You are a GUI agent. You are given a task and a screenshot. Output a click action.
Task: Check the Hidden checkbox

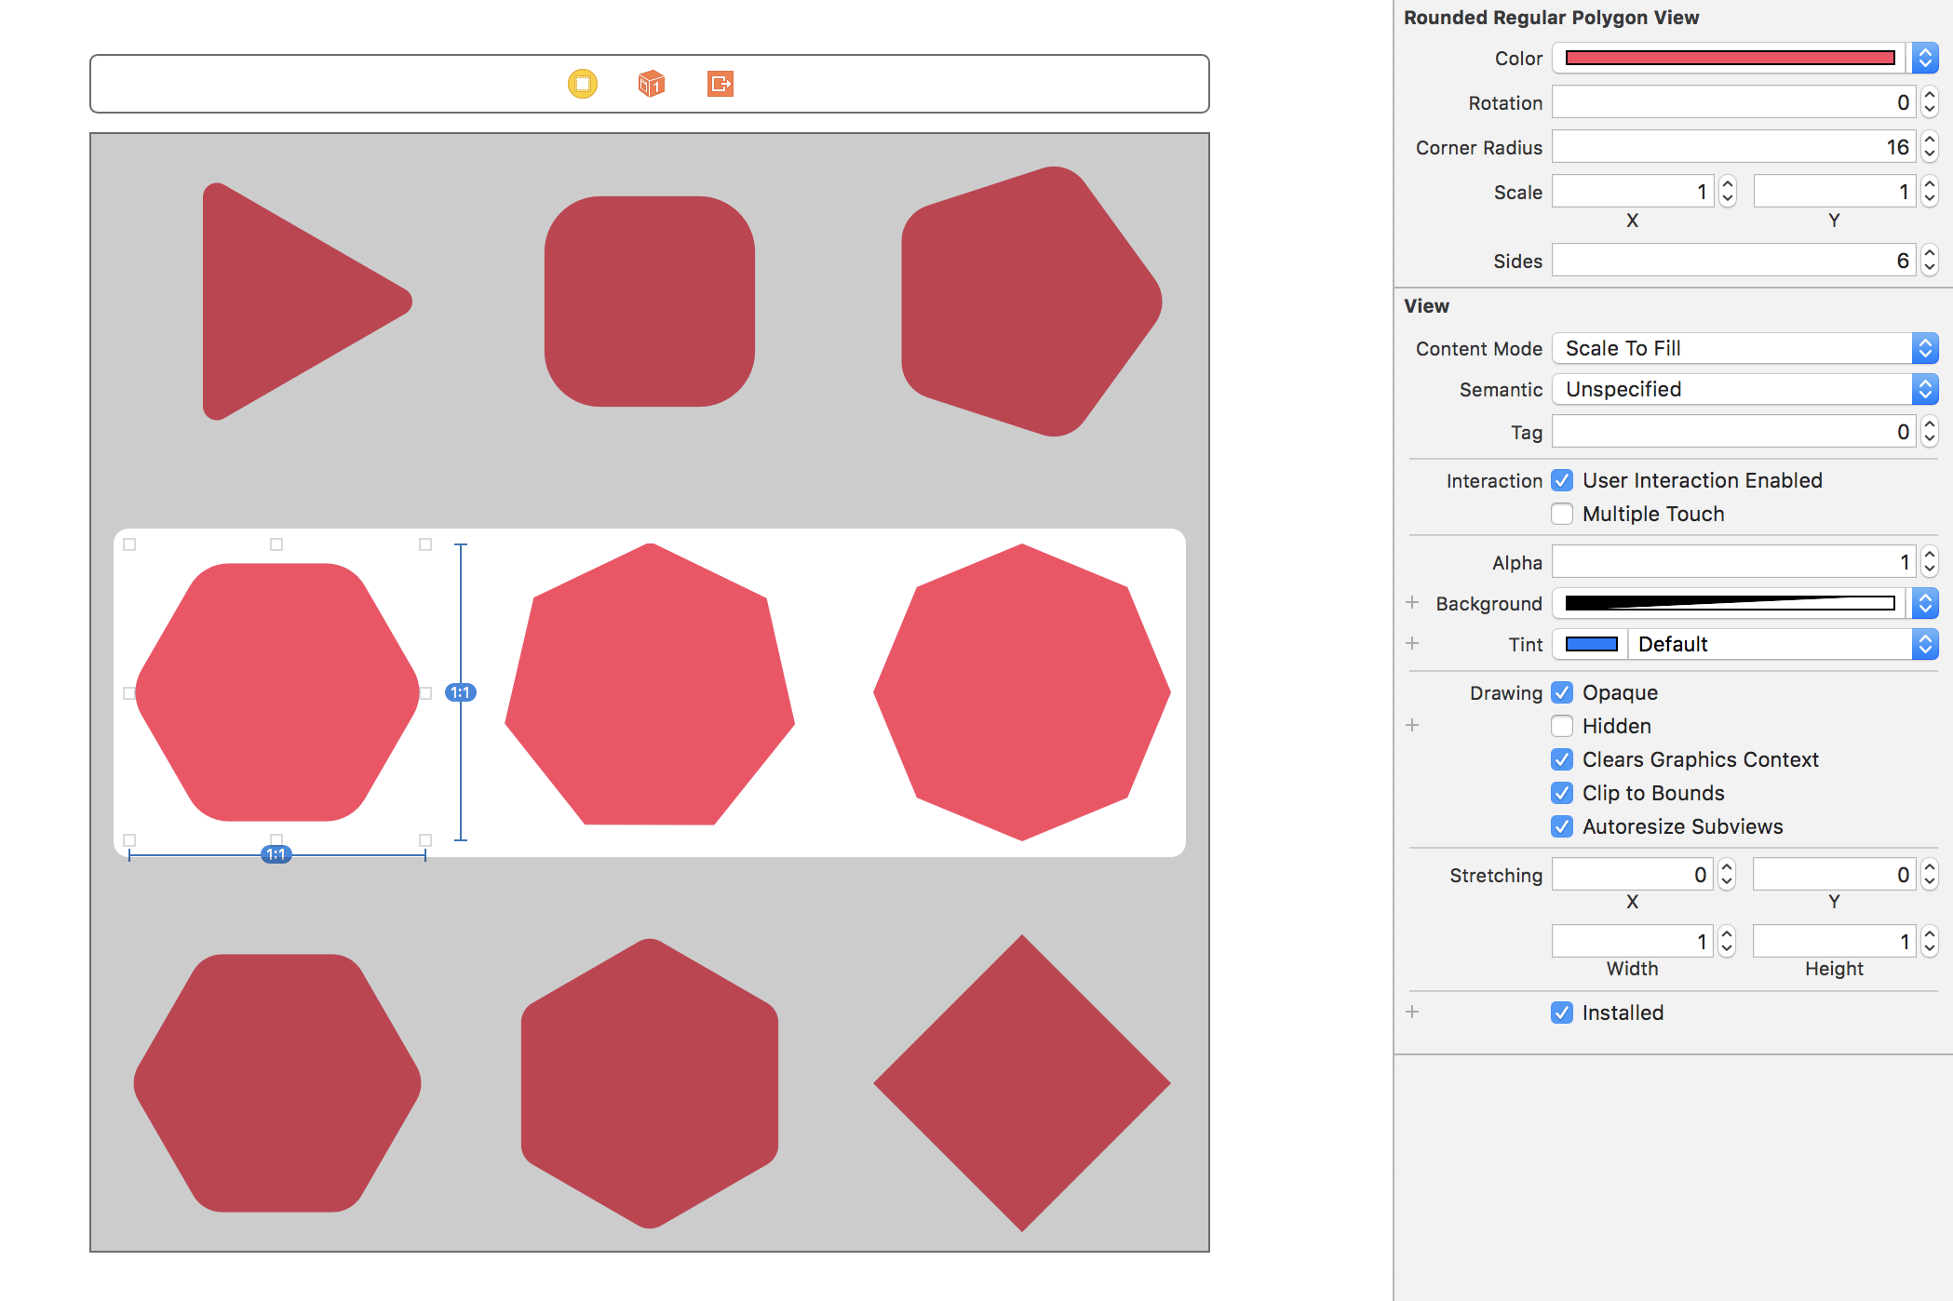click(x=1562, y=726)
